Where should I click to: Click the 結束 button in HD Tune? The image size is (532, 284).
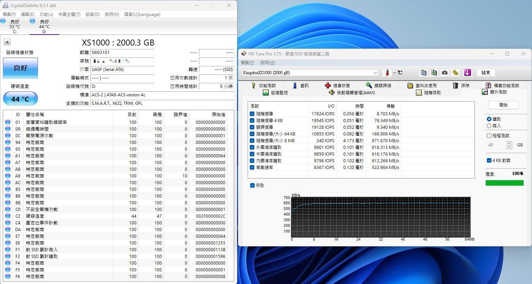(x=486, y=73)
